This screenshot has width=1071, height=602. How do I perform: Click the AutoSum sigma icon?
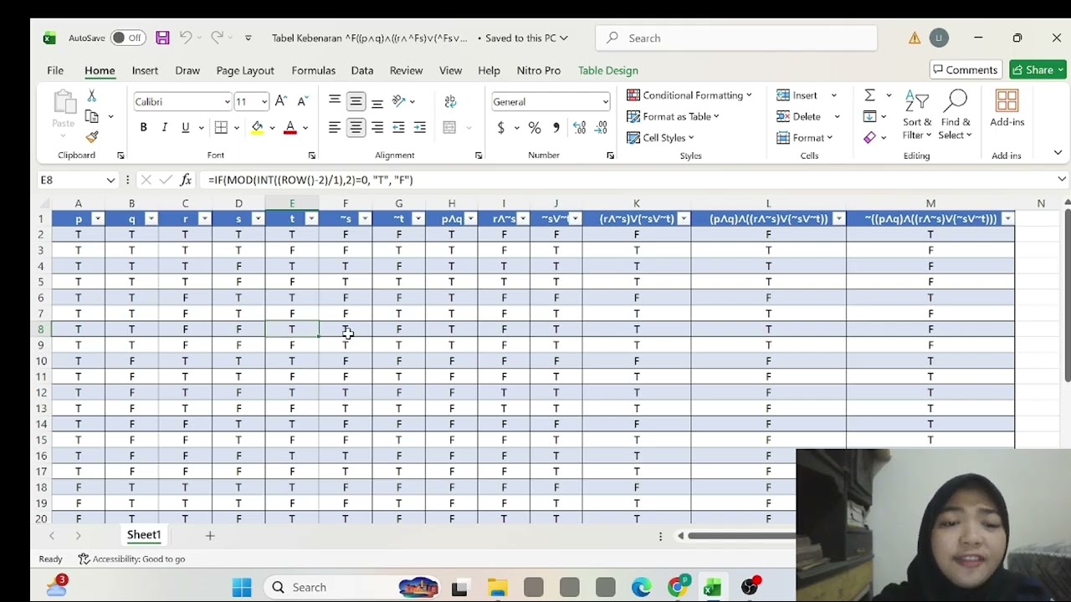pyautogui.click(x=869, y=95)
